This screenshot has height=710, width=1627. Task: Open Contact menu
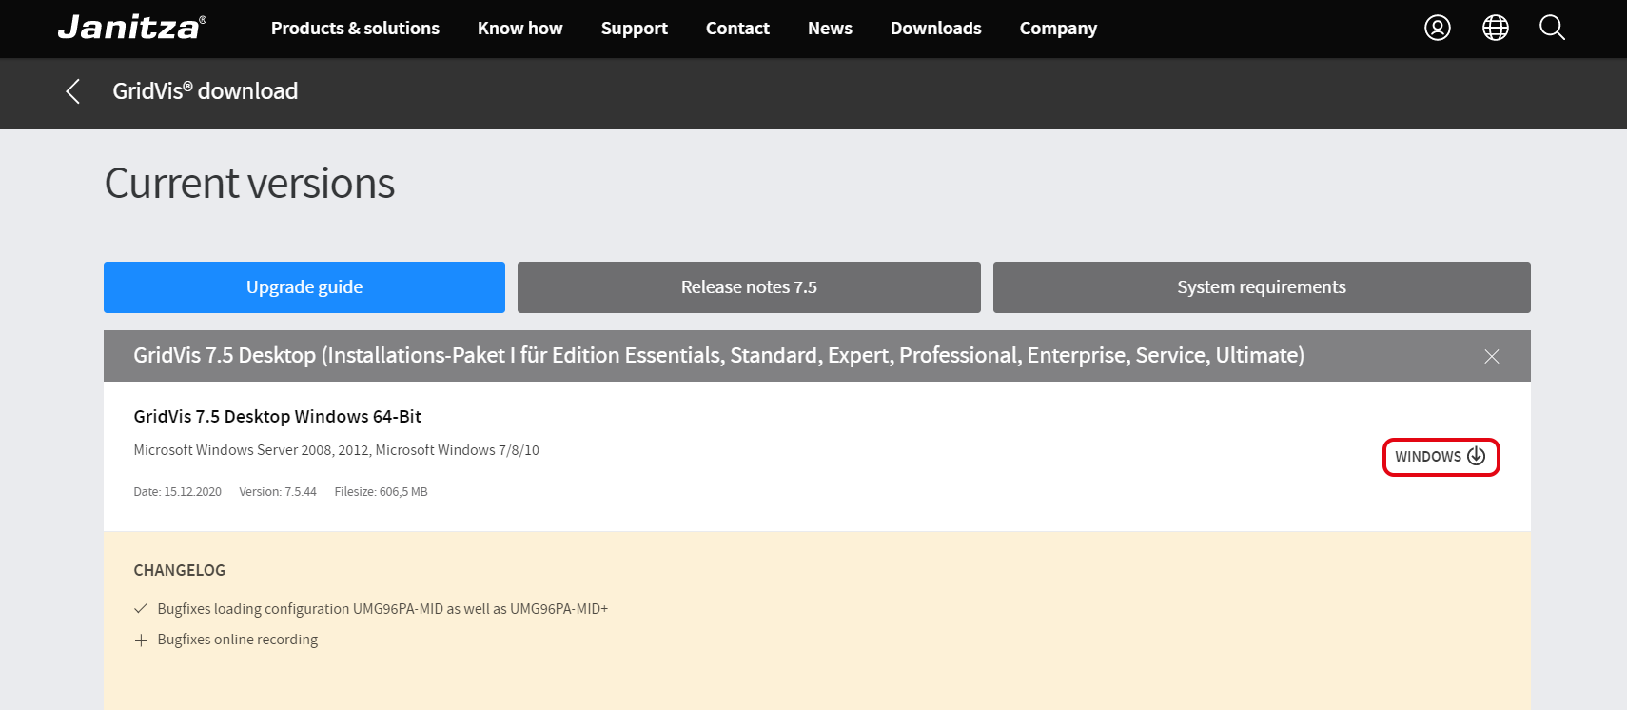tap(737, 29)
